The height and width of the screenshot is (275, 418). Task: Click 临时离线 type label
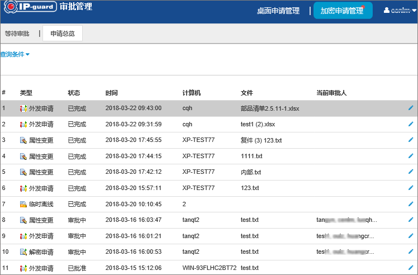point(41,205)
